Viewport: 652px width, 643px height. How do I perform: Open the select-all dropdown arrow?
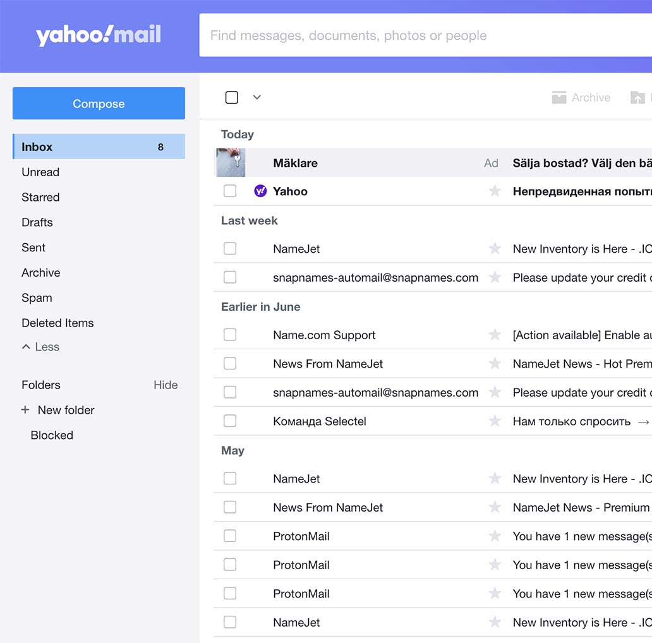(x=257, y=97)
